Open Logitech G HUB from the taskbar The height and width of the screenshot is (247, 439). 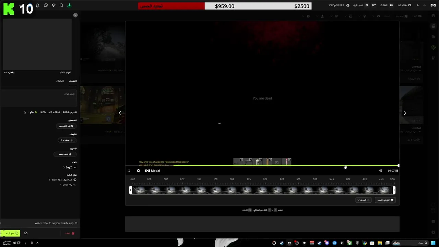pyautogui.click(x=342, y=243)
